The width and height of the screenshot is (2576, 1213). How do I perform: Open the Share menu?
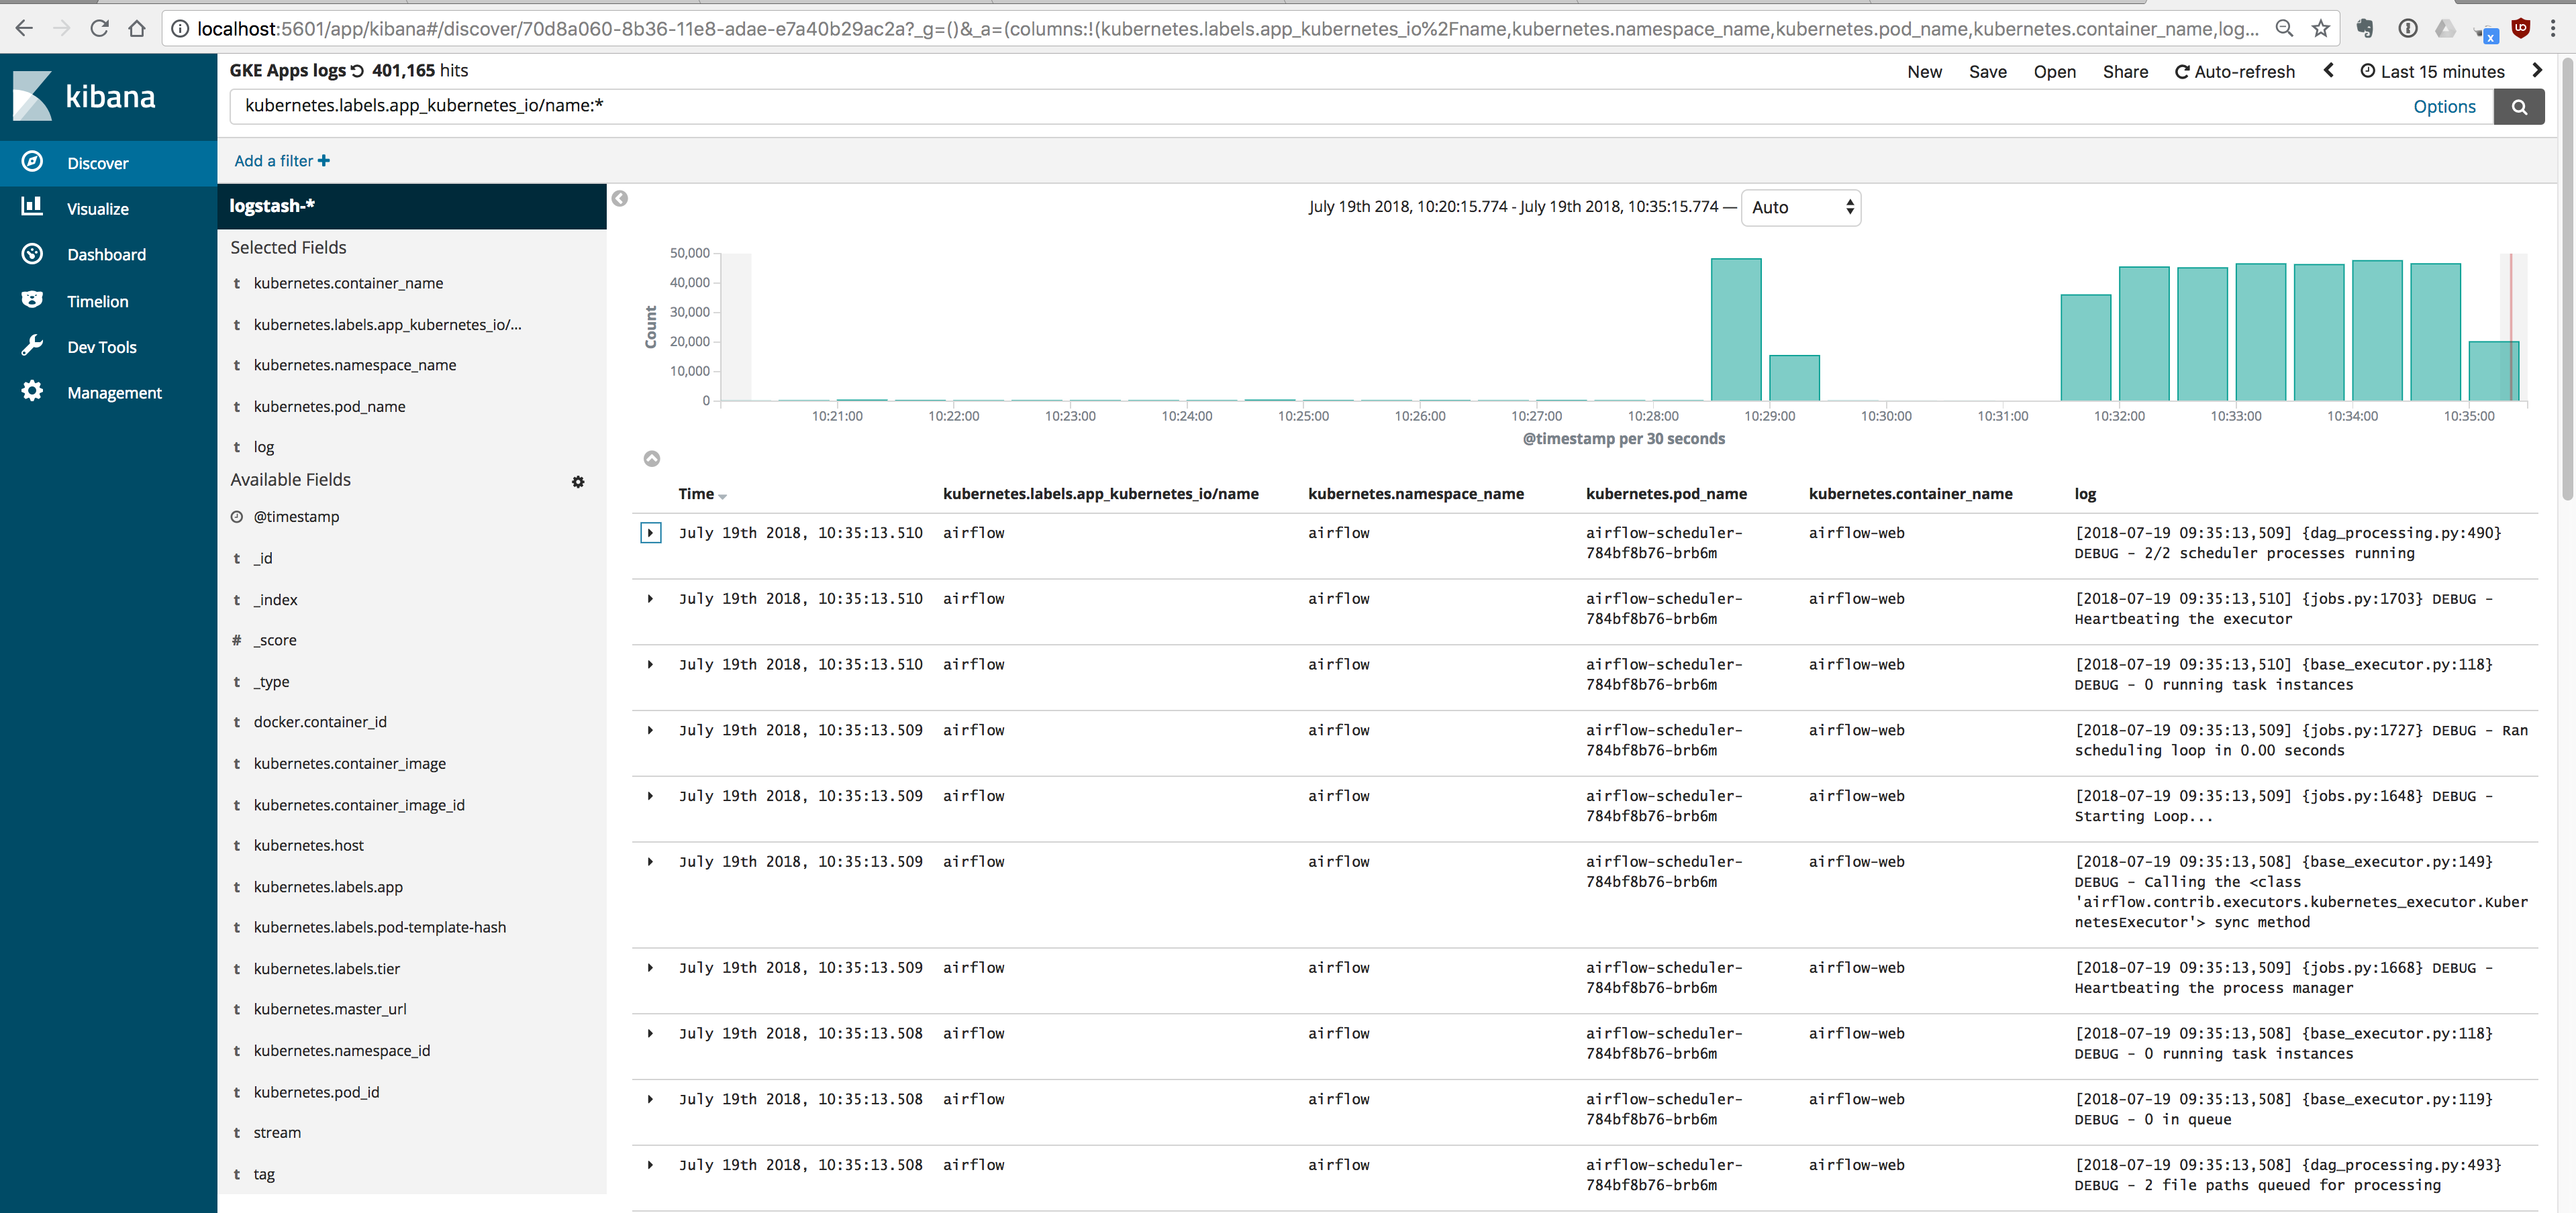(x=2124, y=72)
